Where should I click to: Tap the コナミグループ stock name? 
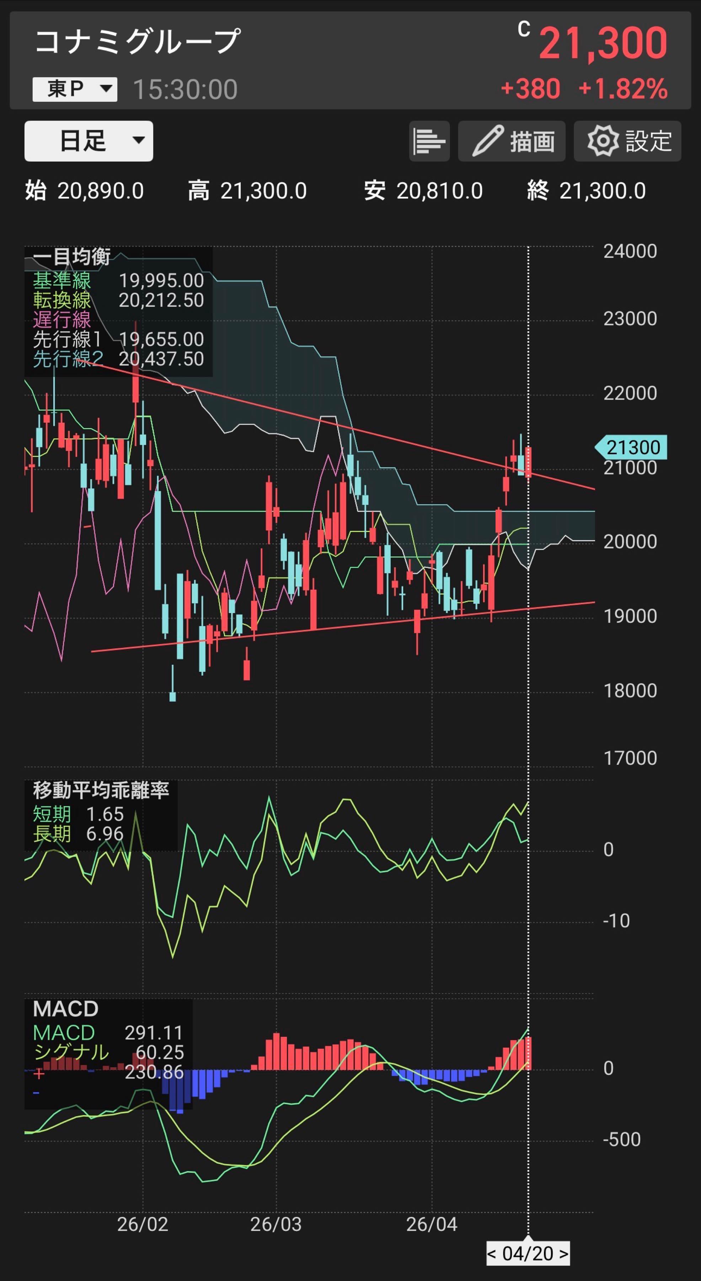tap(138, 41)
